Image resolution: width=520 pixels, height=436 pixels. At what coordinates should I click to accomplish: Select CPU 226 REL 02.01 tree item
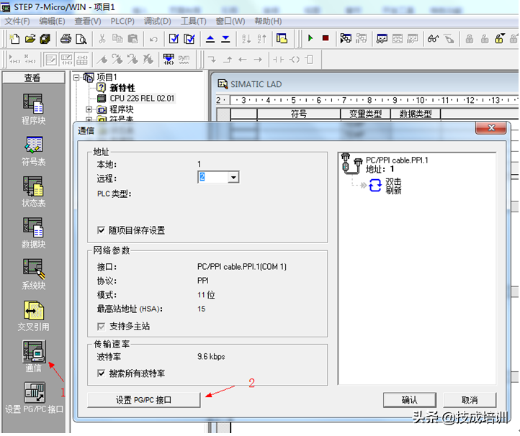pyautogui.click(x=142, y=99)
